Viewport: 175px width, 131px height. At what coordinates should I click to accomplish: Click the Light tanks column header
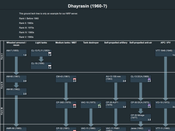coord(41,43)
